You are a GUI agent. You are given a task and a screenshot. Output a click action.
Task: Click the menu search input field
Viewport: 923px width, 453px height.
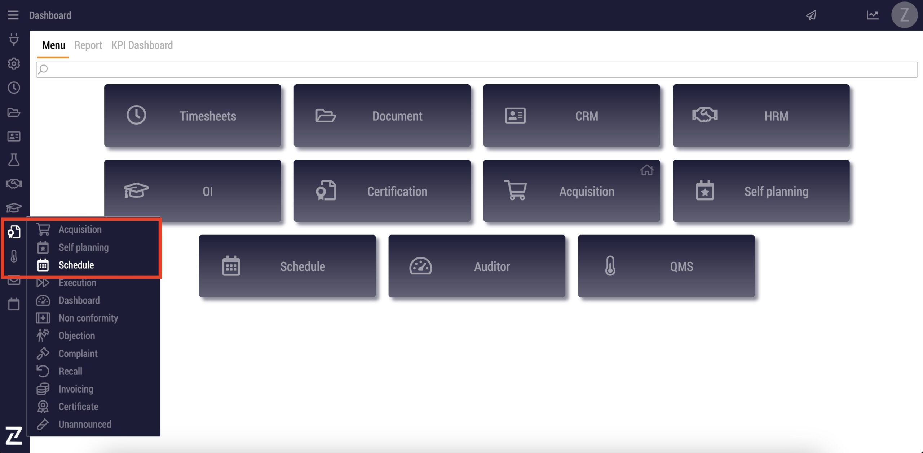tap(476, 69)
